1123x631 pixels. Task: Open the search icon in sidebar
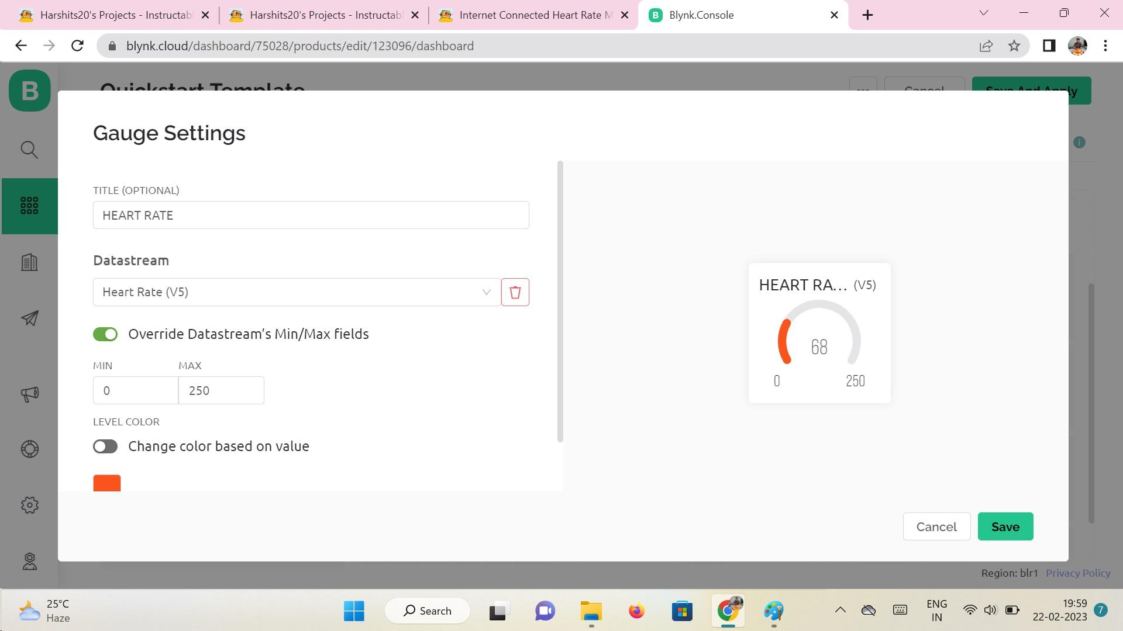tap(29, 150)
